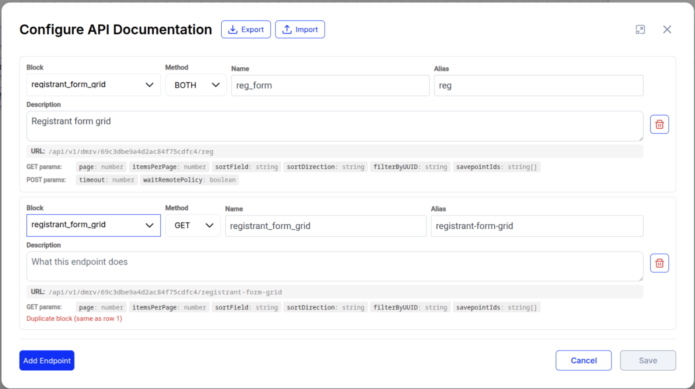Click the empty second Description textarea
Image resolution: width=695 pixels, height=389 pixels.
335,266
